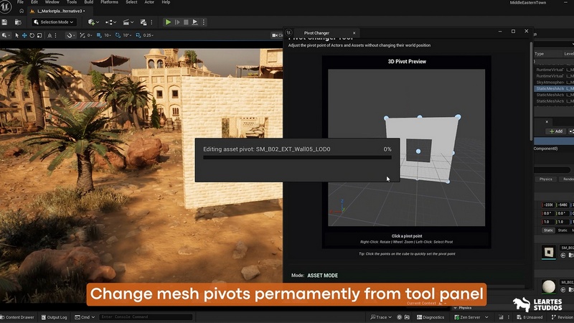Click the Add component button

pos(555,131)
